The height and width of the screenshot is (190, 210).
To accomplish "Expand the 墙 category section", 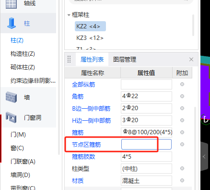I will pos(28,97).
